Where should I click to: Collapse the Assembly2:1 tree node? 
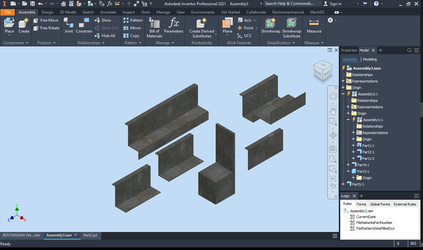pos(343,94)
